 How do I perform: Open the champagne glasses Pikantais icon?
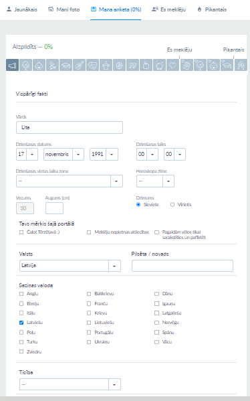(241, 65)
